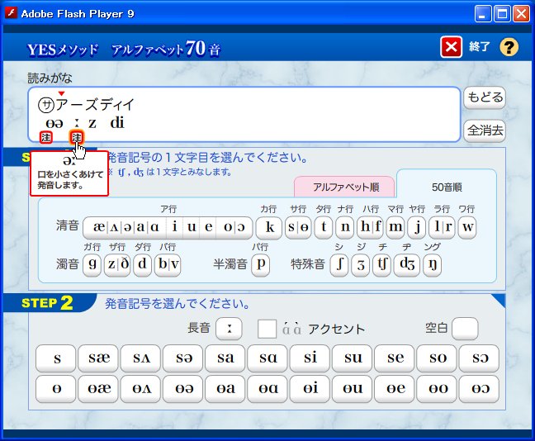Viewport: 535px width, 441px height.
Task: Select the ʃ special sound key
Action: (339, 264)
